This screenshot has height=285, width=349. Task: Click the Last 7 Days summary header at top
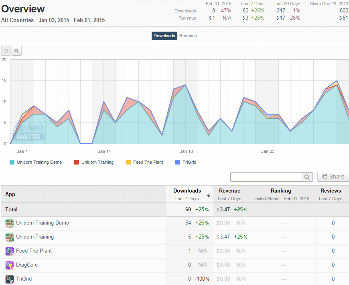(x=253, y=4)
